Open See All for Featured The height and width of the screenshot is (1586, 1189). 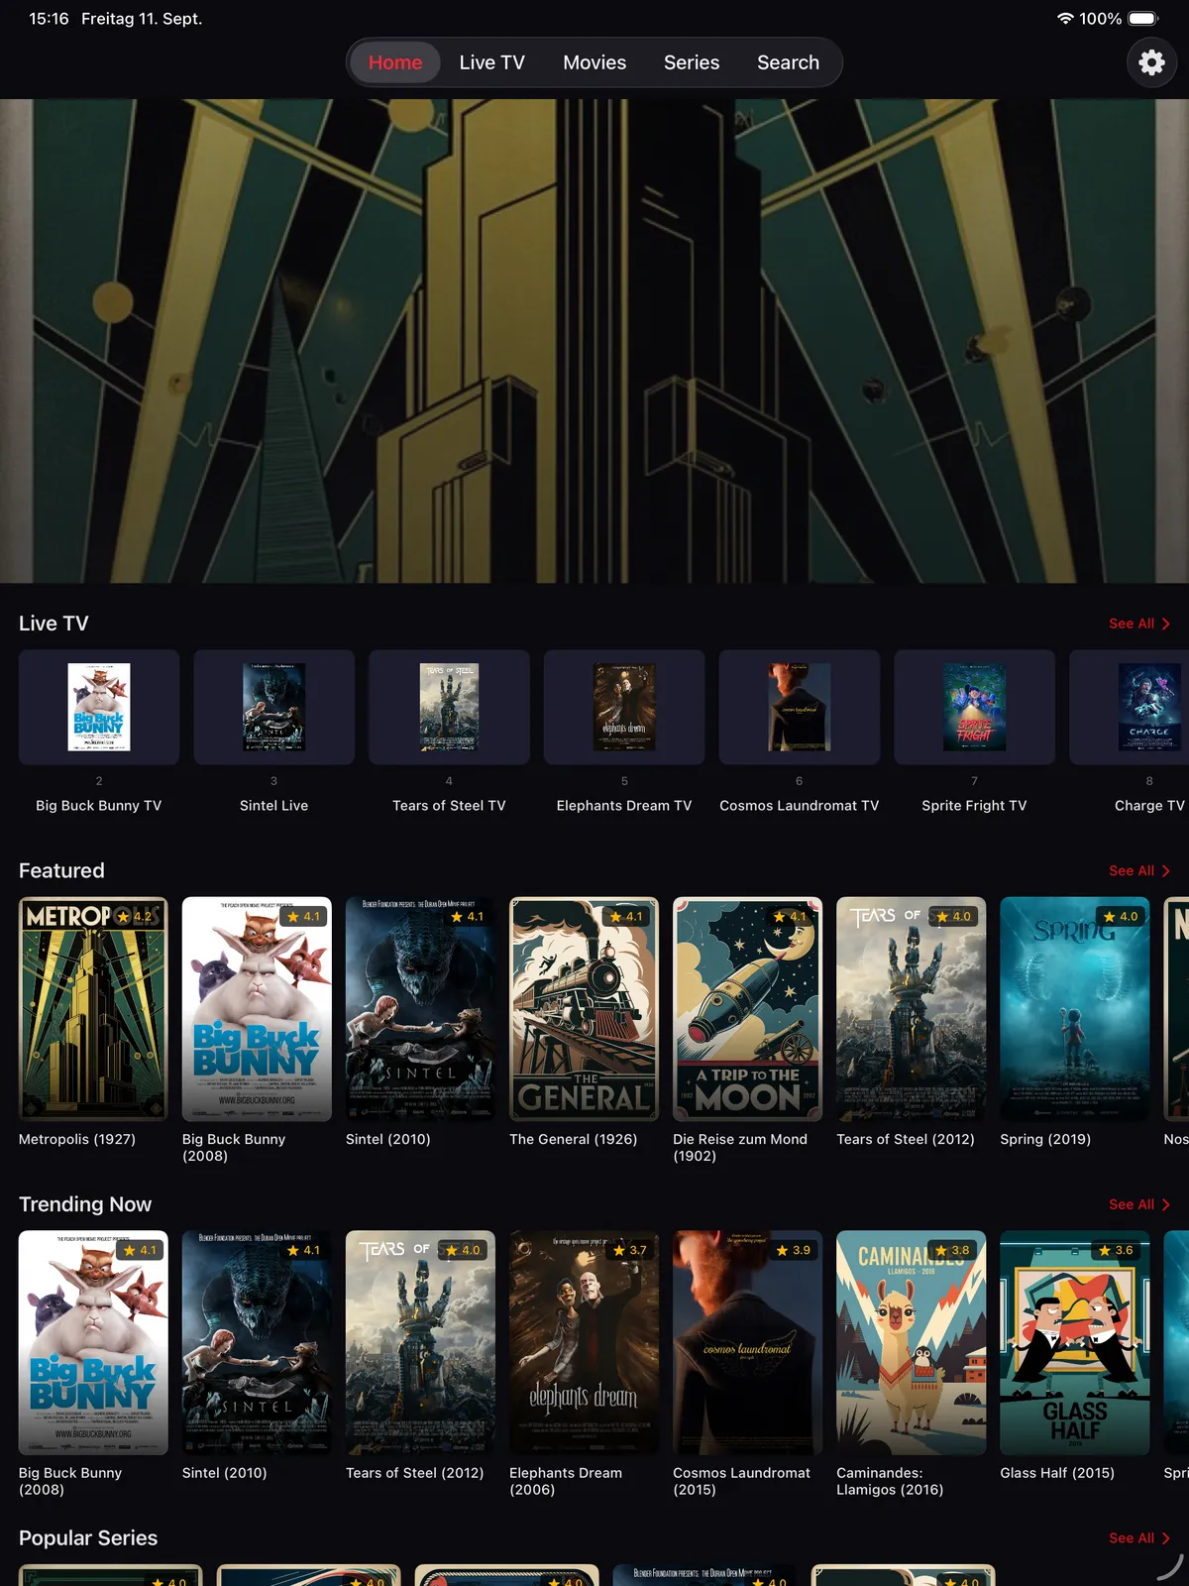[1139, 870]
